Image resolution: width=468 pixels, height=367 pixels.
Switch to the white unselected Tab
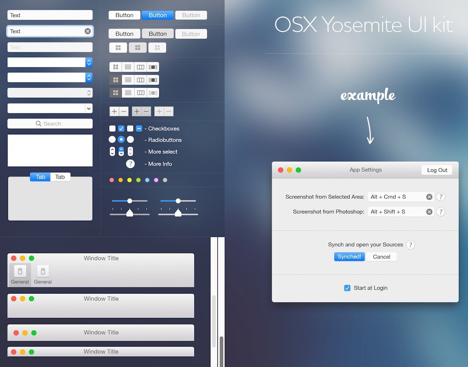pos(60,177)
